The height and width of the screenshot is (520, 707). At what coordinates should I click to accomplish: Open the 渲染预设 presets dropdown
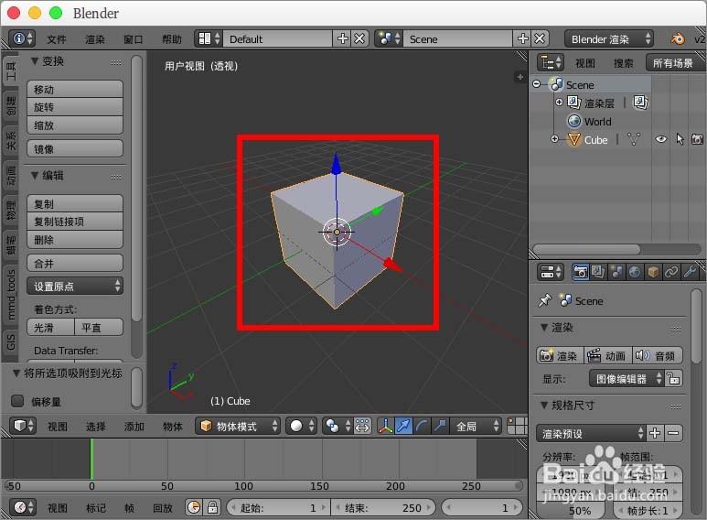coord(591,433)
